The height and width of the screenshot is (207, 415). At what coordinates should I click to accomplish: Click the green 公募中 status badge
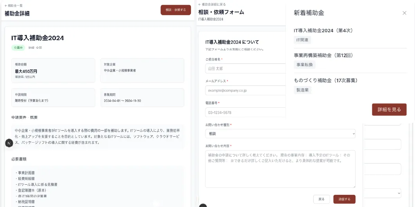click(x=18, y=48)
